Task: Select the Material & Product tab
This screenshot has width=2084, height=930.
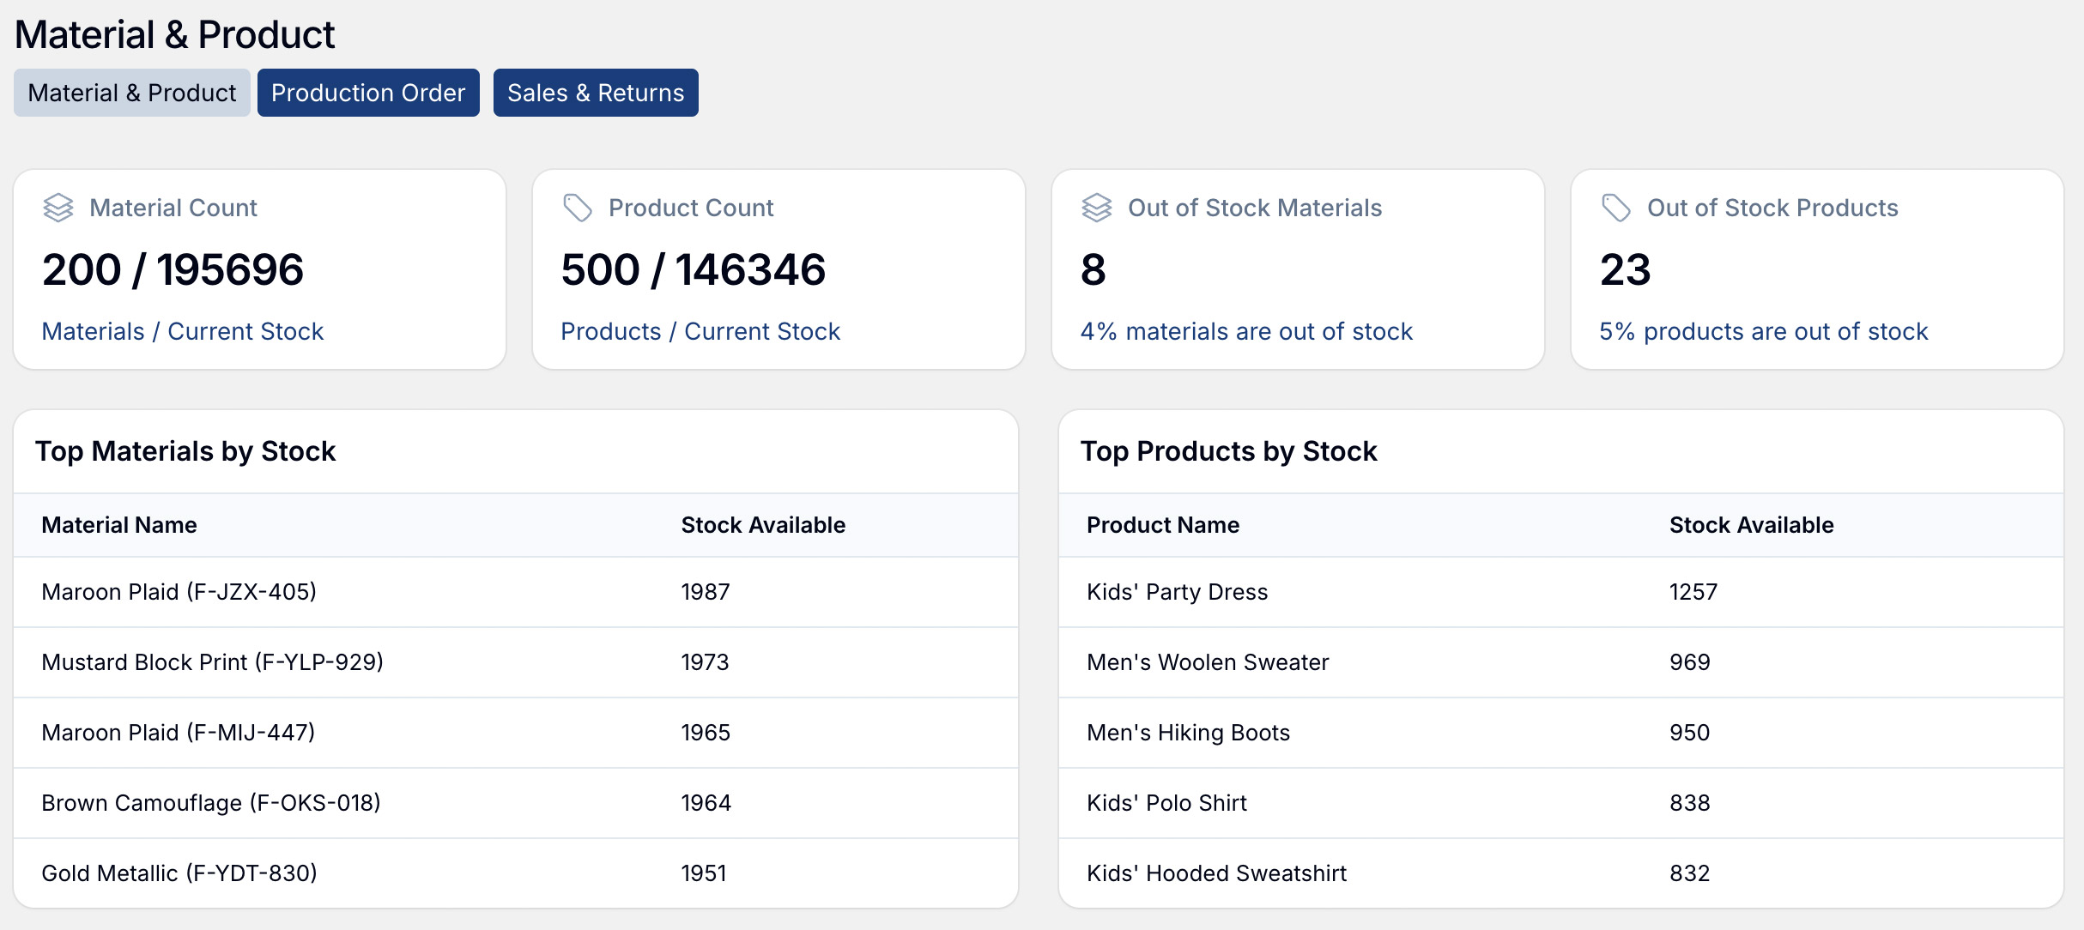Action: pyautogui.click(x=131, y=93)
